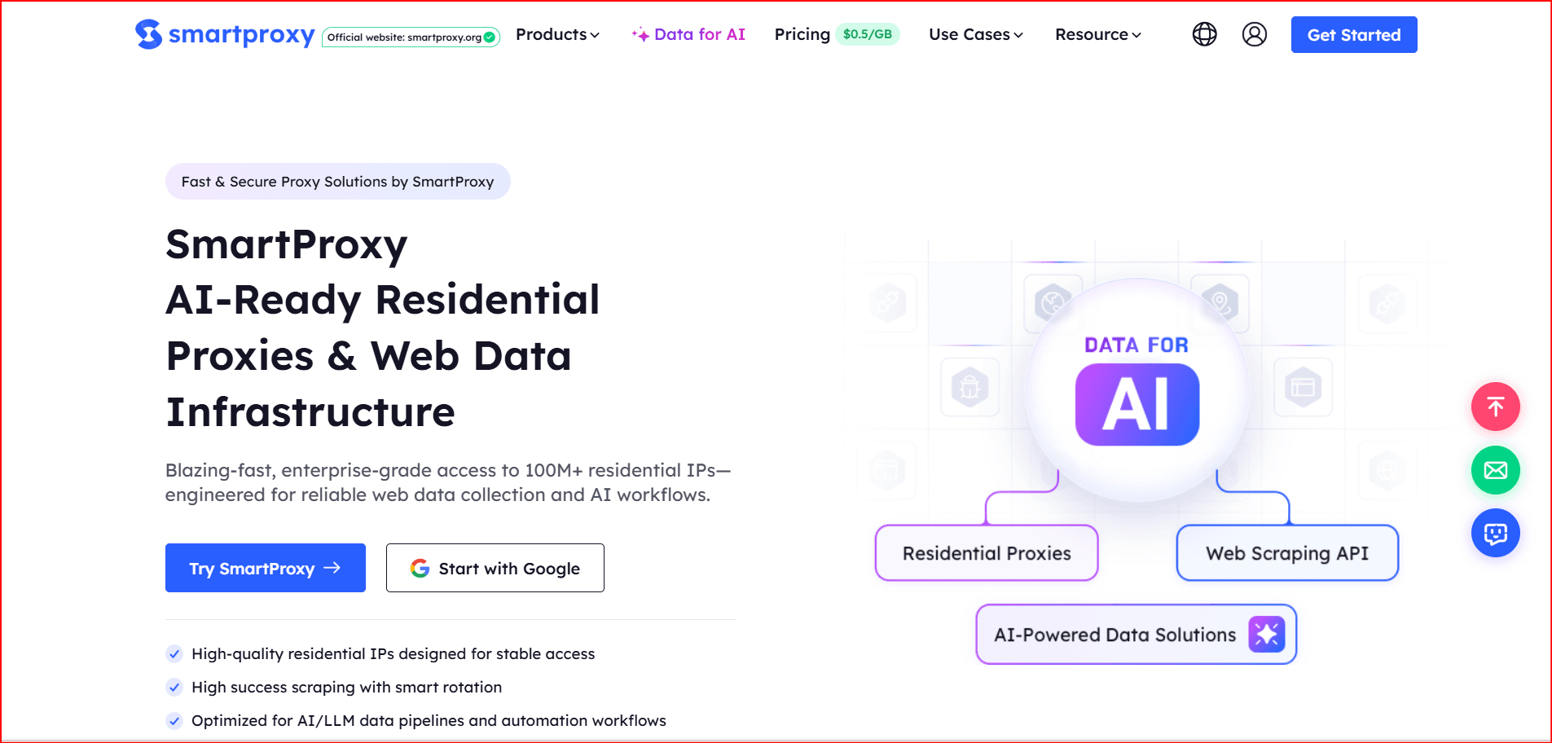The height and width of the screenshot is (743, 1552).
Task: Open the user account profile icon
Action: (1254, 34)
